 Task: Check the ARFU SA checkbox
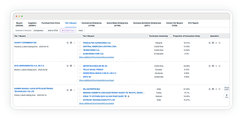[80, 77]
